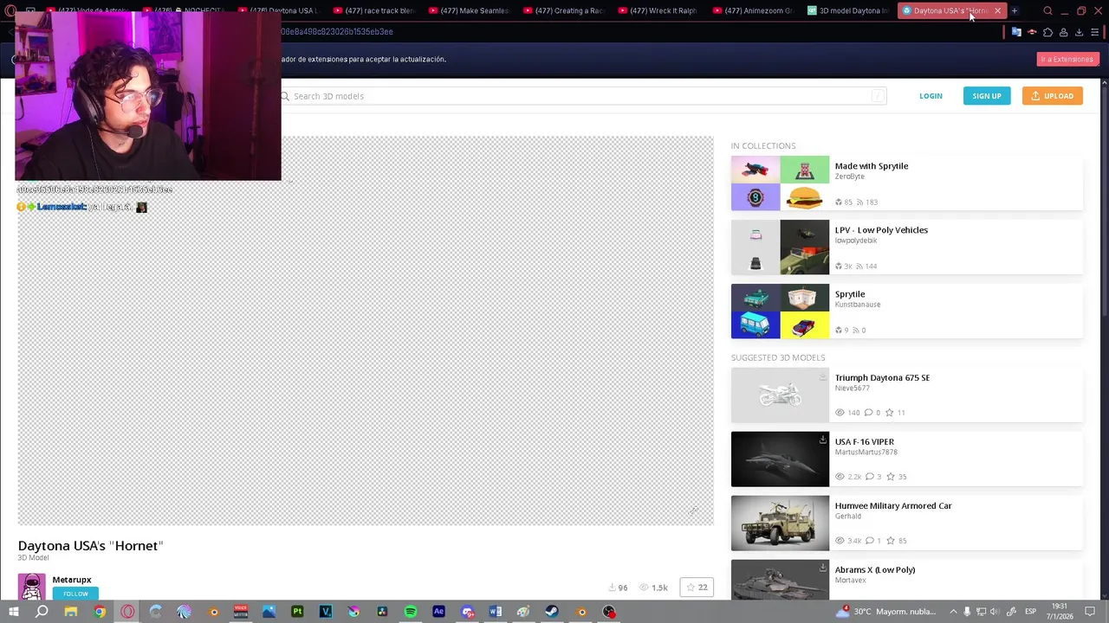Open the Easy Setup menu icon
The width and height of the screenshot is (1109, 623).
pos(1095,32)
